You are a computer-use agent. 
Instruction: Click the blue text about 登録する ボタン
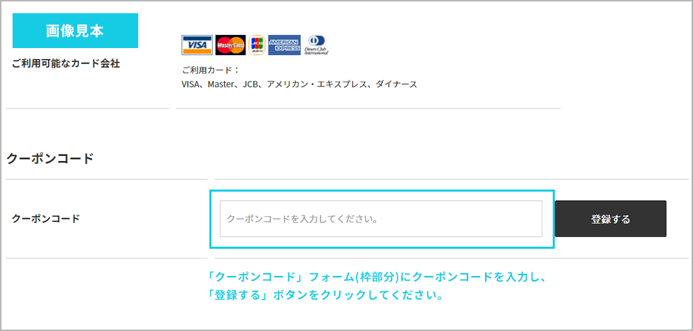pyautogui.click(x=326, y=295)
